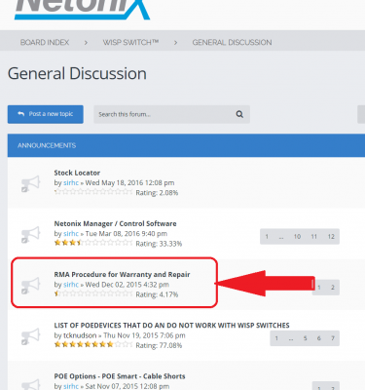Click 'Wed May 18, 2016 12:08 pm' date
Screen dimensions: 365x390
pyautogui.click(x=129, y=182)
